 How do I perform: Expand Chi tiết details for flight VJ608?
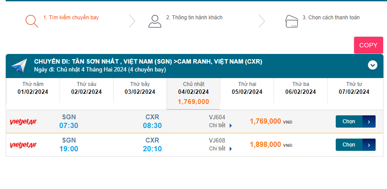(x=220, y=149)
